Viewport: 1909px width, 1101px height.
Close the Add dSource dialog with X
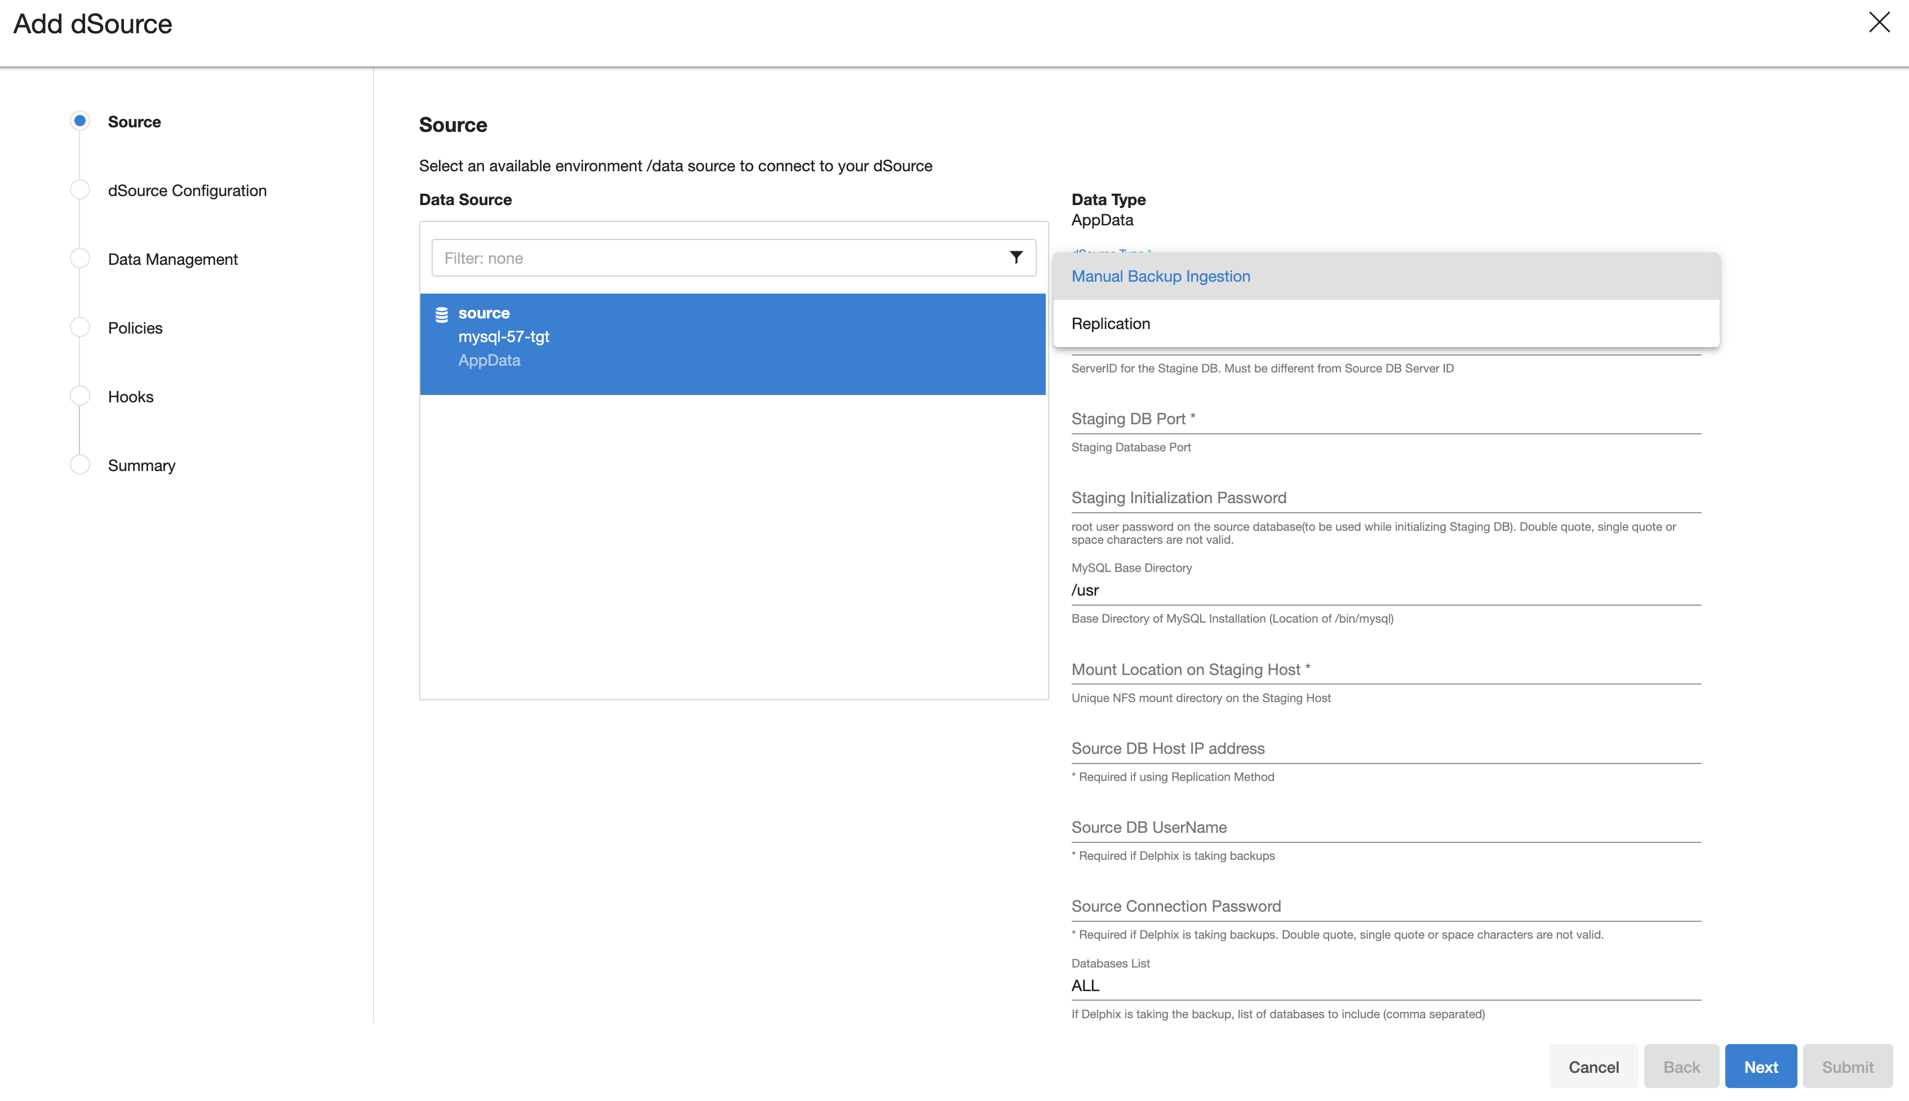coord(1879,22)
